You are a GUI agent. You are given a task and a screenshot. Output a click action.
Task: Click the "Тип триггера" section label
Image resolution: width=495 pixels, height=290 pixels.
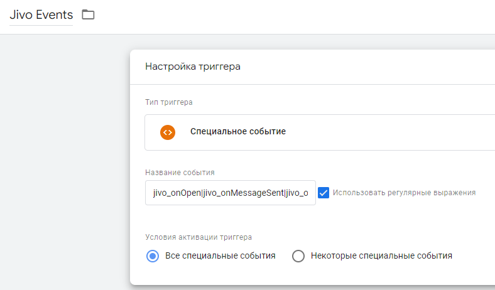point(169,102)
